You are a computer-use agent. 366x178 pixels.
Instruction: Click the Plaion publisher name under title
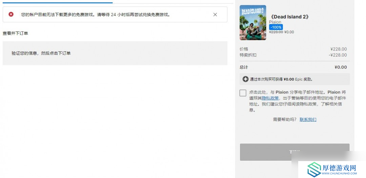(275, 22)
